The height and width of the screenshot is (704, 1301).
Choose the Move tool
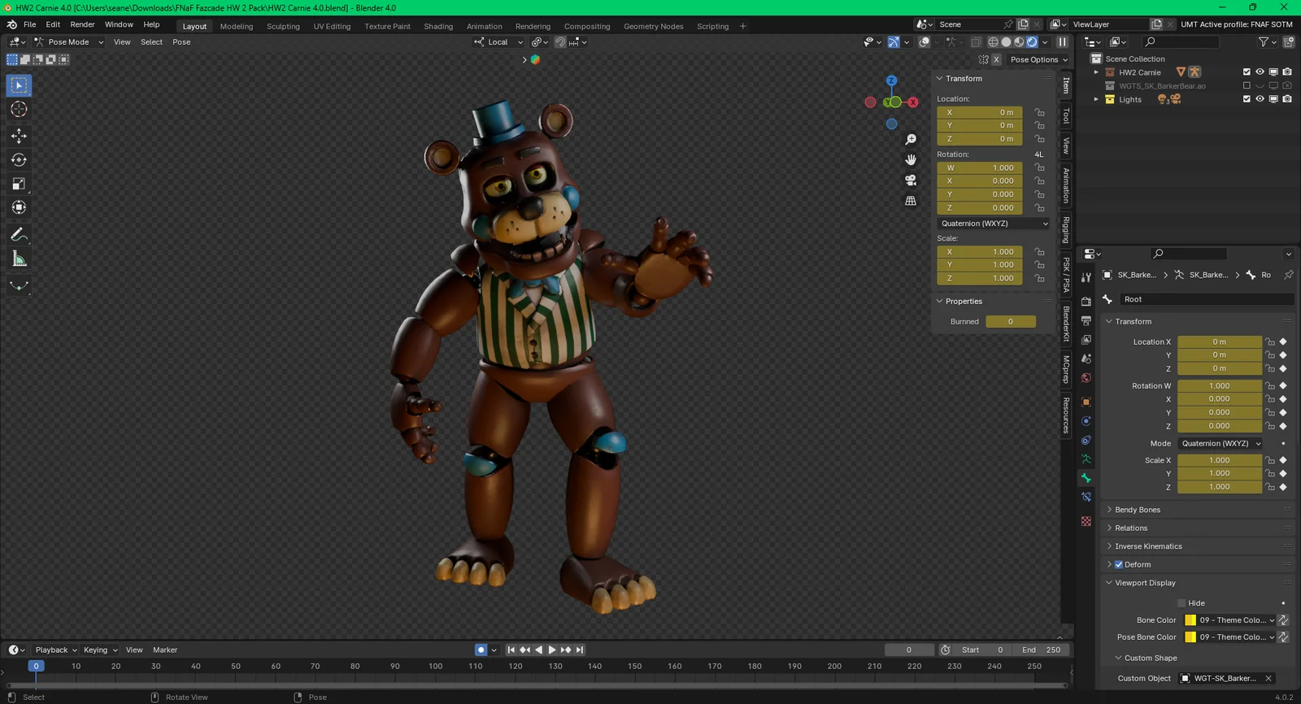point(19,136)
